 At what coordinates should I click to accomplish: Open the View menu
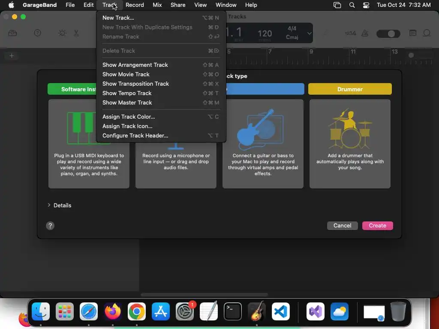point(201,5)
